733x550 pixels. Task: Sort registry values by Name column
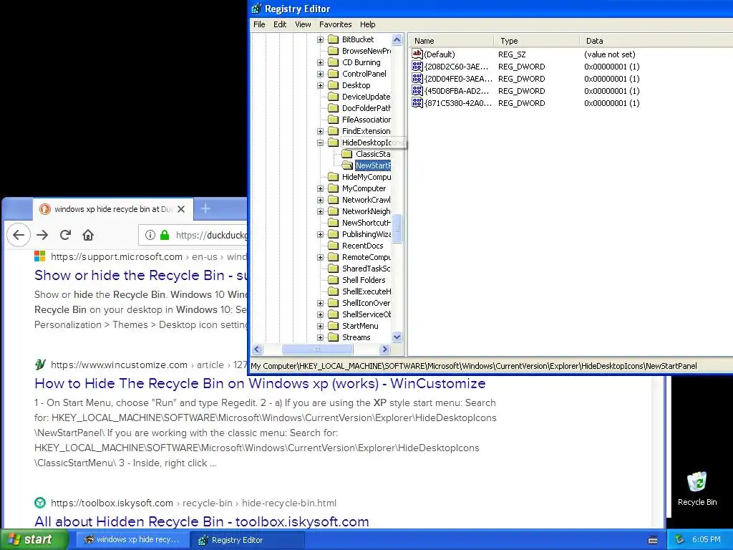coord(452,41)
